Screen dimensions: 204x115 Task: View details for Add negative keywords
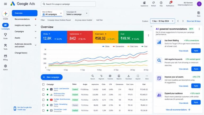coord(184,69)
